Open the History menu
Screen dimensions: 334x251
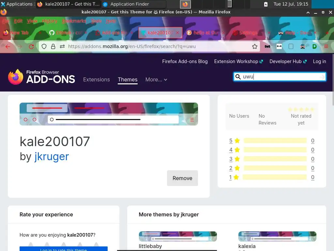tap(50, 21)
